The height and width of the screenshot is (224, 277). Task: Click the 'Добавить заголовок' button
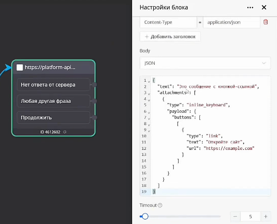(x=170, y=37)
